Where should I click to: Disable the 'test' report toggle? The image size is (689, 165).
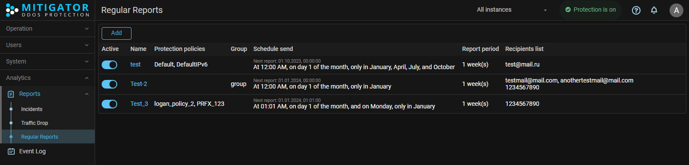click(109, 65)
